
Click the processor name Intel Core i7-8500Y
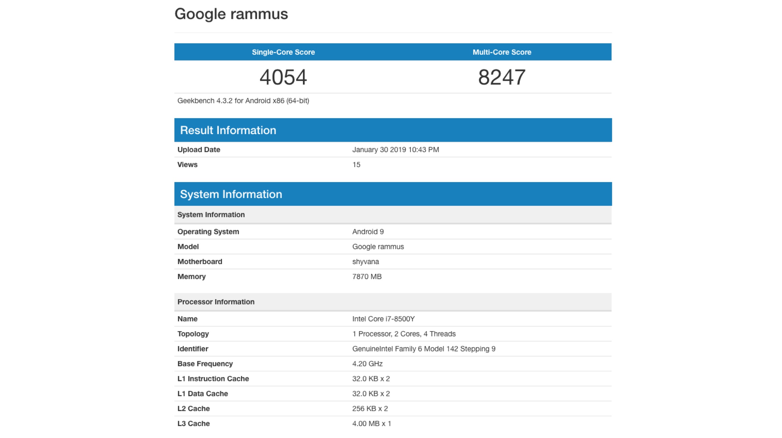pos(383,319)
